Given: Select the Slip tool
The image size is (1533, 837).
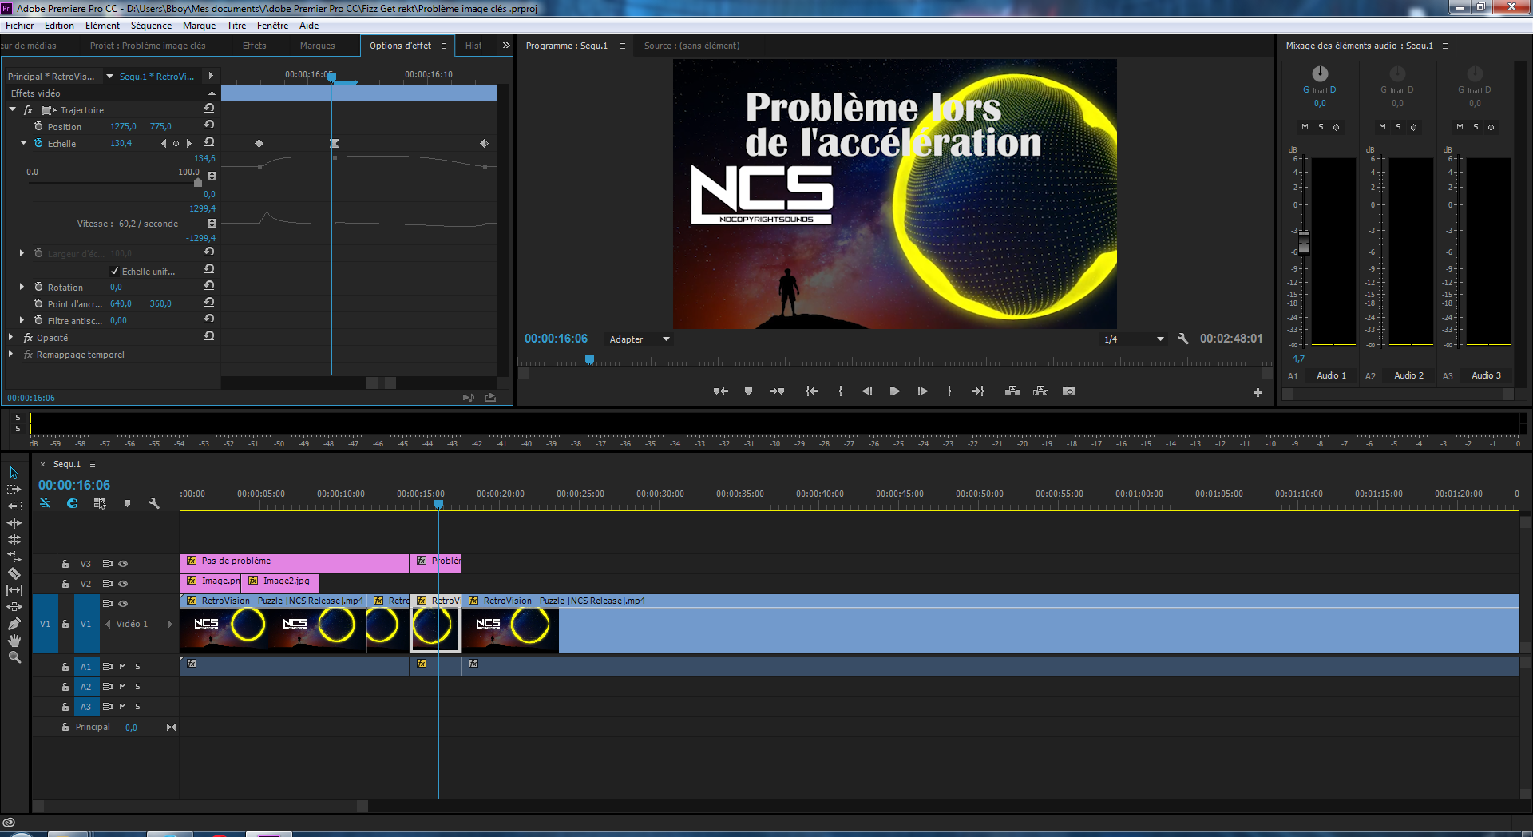Looking at the screenshot, I should tap(14, 590).
